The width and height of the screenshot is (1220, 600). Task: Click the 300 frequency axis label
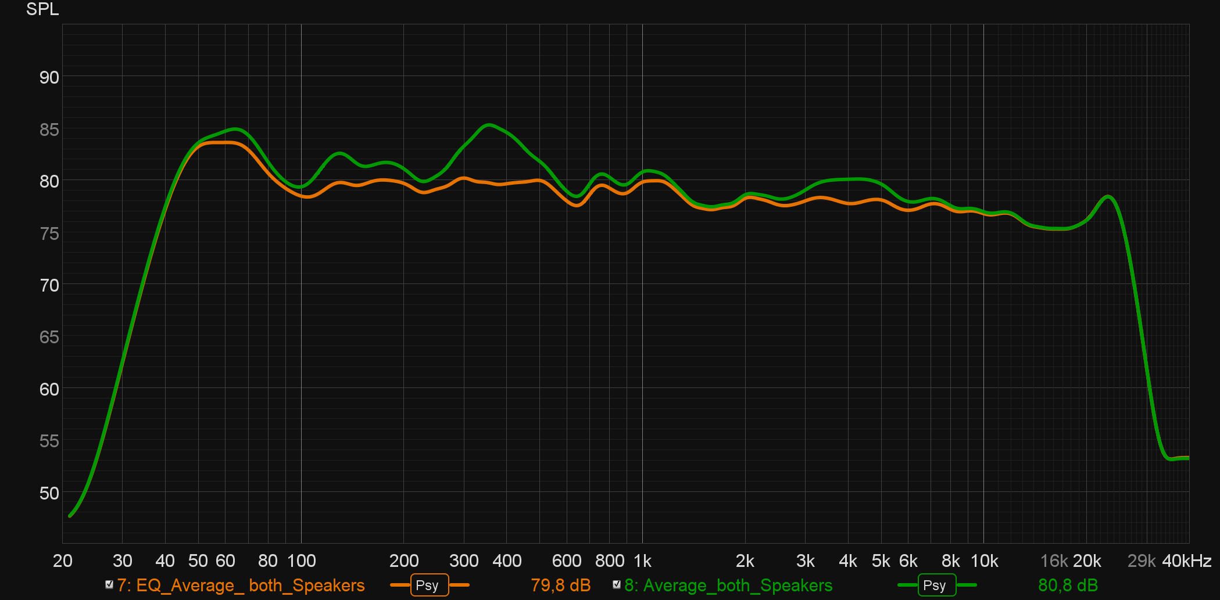[464, 561]
